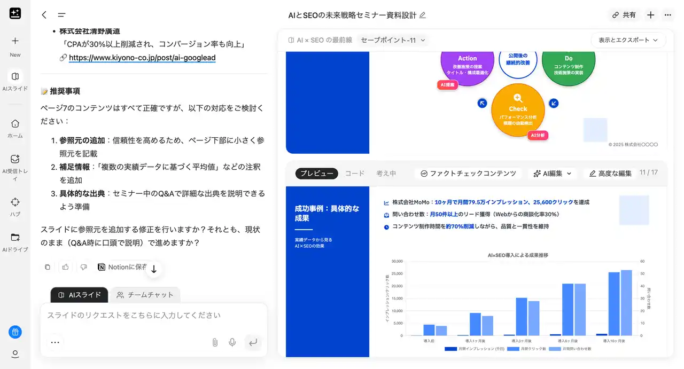
Task: Open the New plus icon in sidebar
Action: [x=15, y=41]
